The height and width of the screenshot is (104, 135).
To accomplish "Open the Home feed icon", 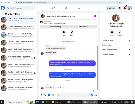I will coord(53,8).
